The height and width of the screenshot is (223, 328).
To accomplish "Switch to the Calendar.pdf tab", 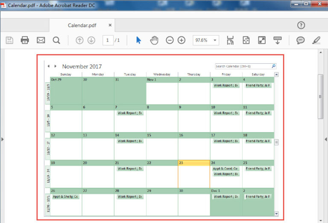I will tap(82, 25).
